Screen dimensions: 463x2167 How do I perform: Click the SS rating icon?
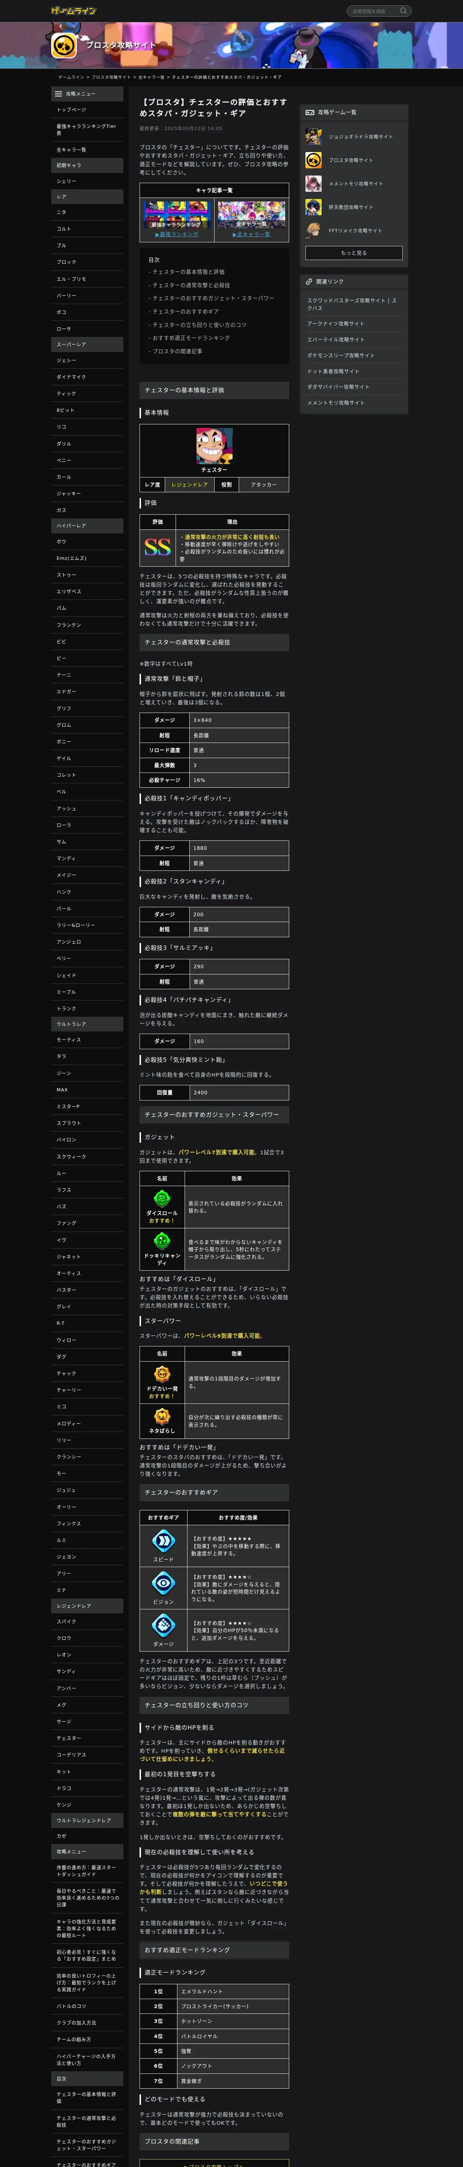tap(157, 547)
